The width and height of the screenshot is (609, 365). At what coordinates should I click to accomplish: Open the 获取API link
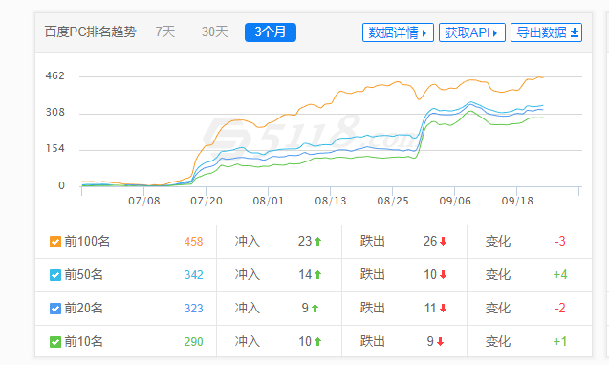[472, 32]
